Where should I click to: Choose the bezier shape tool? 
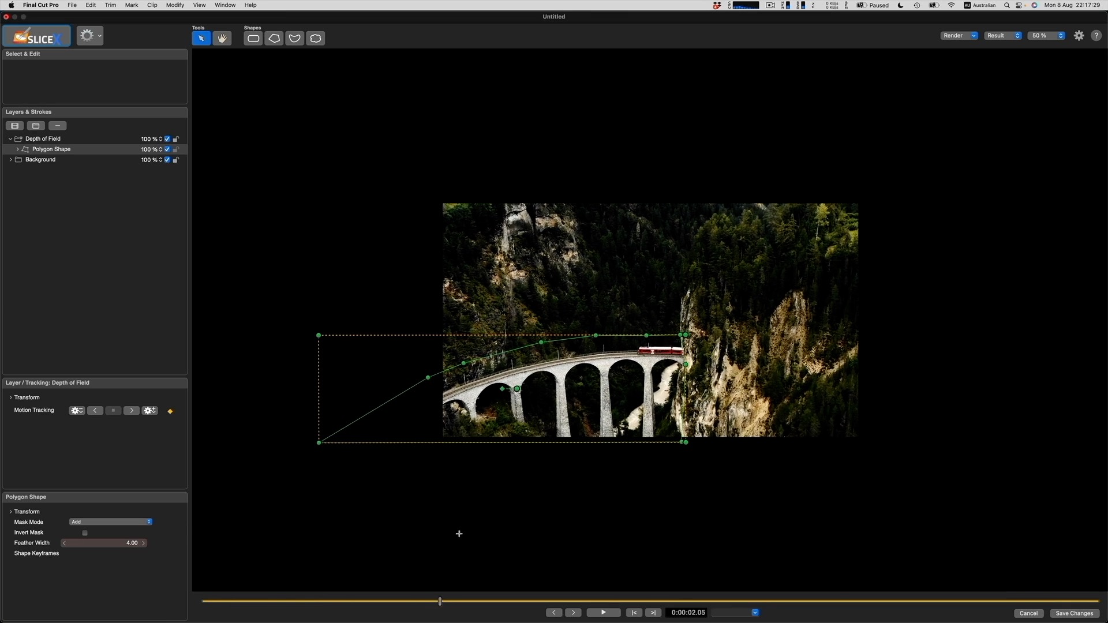coord(294,39)
